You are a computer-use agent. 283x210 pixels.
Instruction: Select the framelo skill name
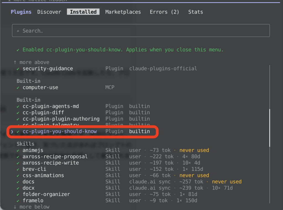tap(33, 200)
